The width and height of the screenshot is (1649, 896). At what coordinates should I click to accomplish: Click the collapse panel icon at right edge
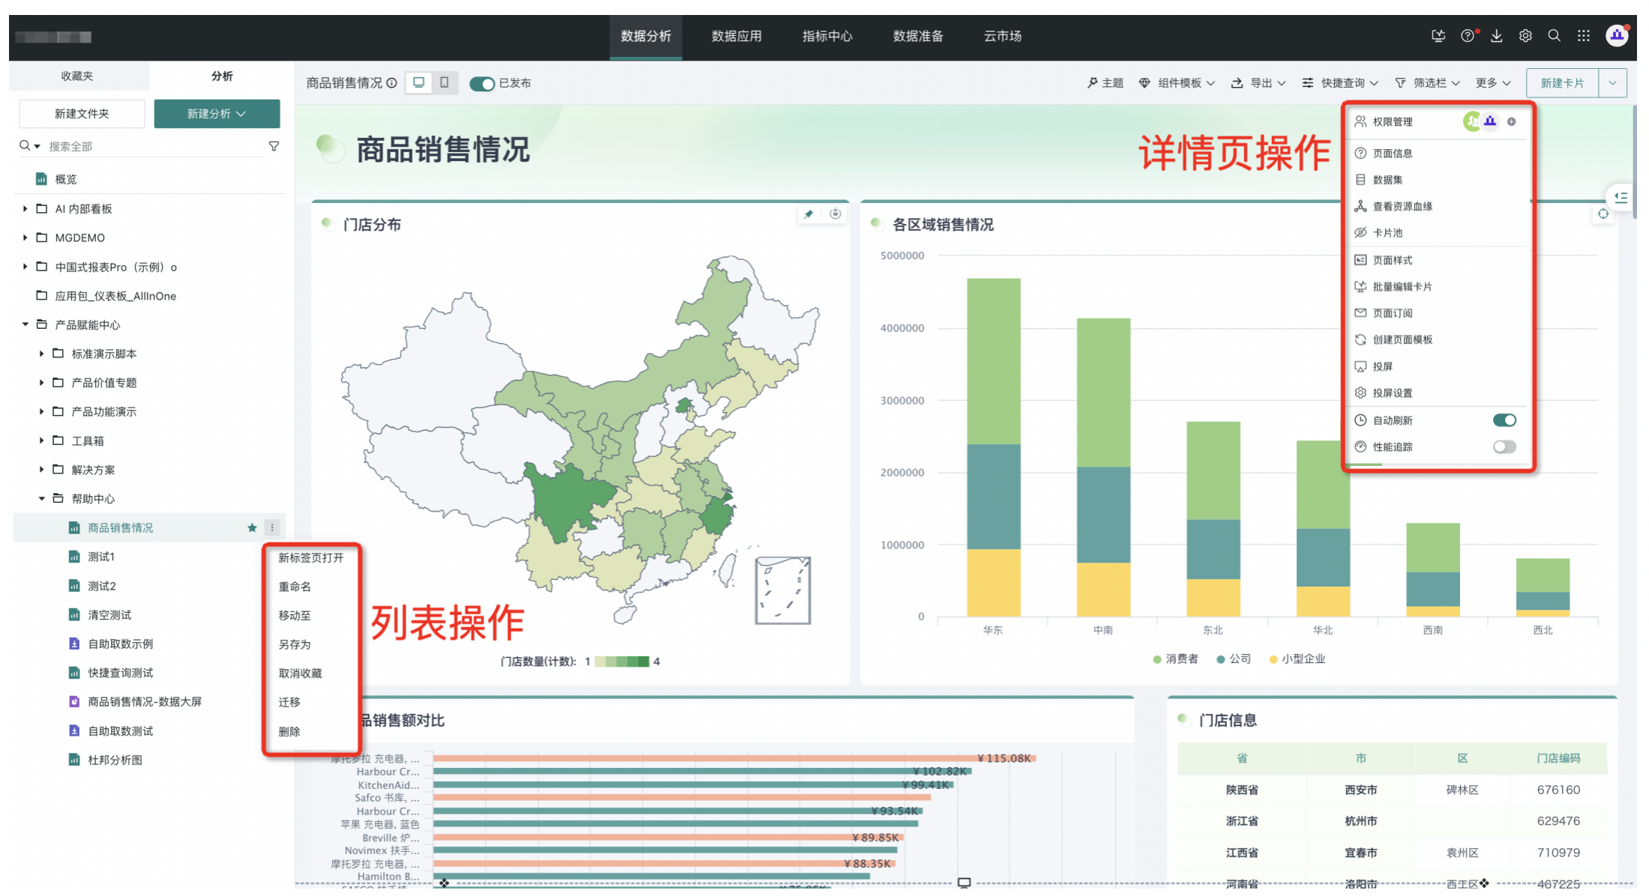point(1621,198)
